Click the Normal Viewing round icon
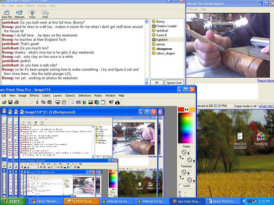The width and height of the screenshot is (274, 205). pos(64,102)
